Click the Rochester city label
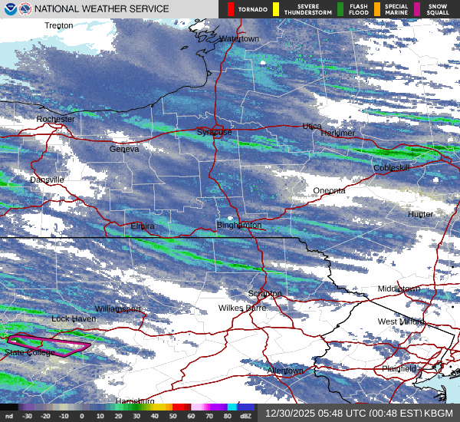Screen dimensions: 460x422 click(x=56, y=119)
